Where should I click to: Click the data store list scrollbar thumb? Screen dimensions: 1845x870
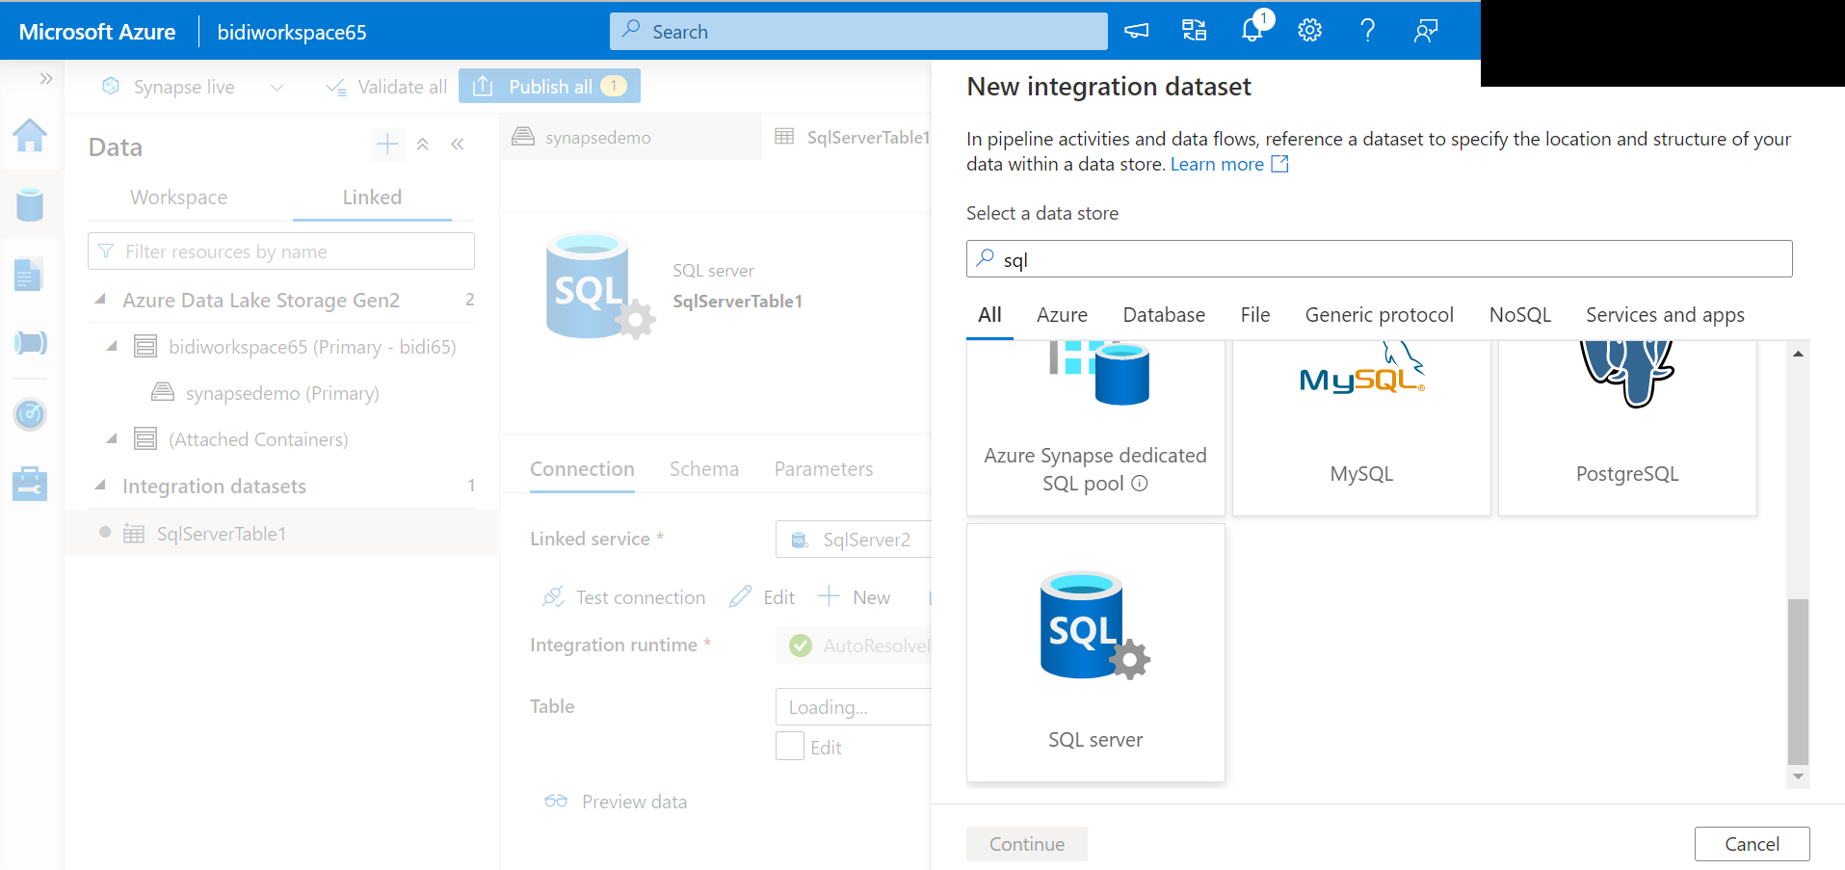(x=1798, y=682)
